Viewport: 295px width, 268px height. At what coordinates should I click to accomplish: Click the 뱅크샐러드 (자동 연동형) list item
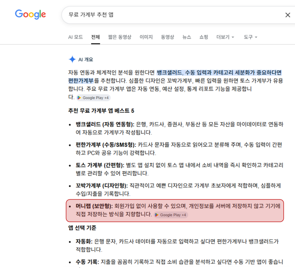tap(179, 128)
